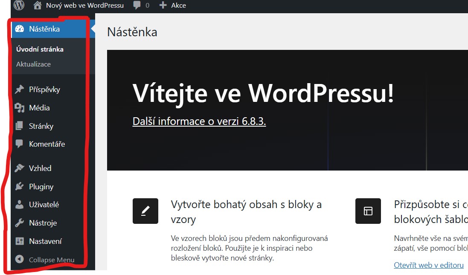Click the Otevřít web v editoru link
468x275 pixels.
[x=429, y=265]
